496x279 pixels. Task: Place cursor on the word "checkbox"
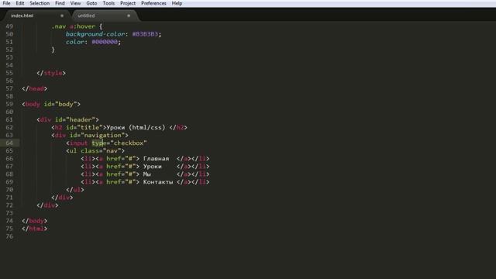129,143
